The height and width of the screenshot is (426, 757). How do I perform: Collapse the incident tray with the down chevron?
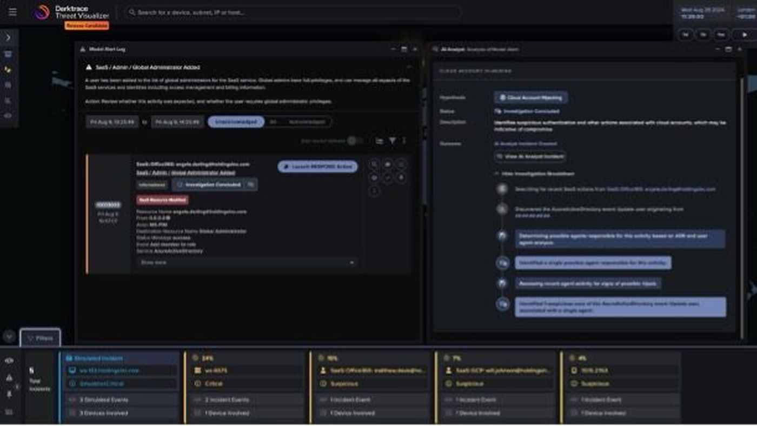[x=9, y=336]
